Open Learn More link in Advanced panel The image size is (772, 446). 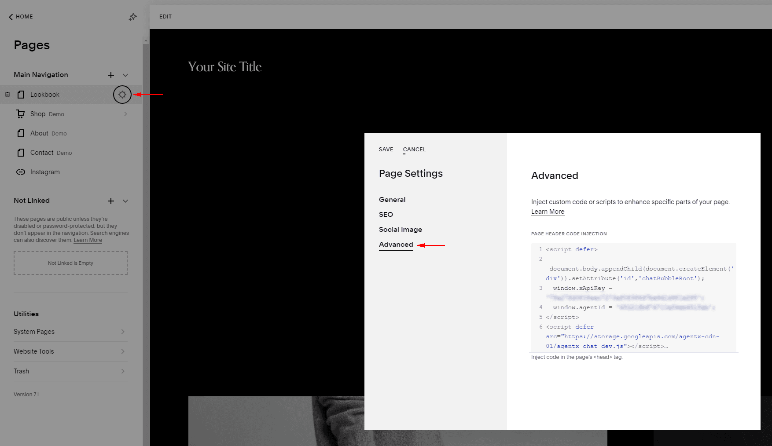(548, 212)
